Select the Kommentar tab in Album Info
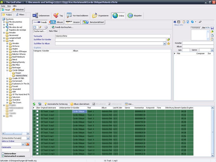This screenshot has height=162, width=216. [196, 28]
